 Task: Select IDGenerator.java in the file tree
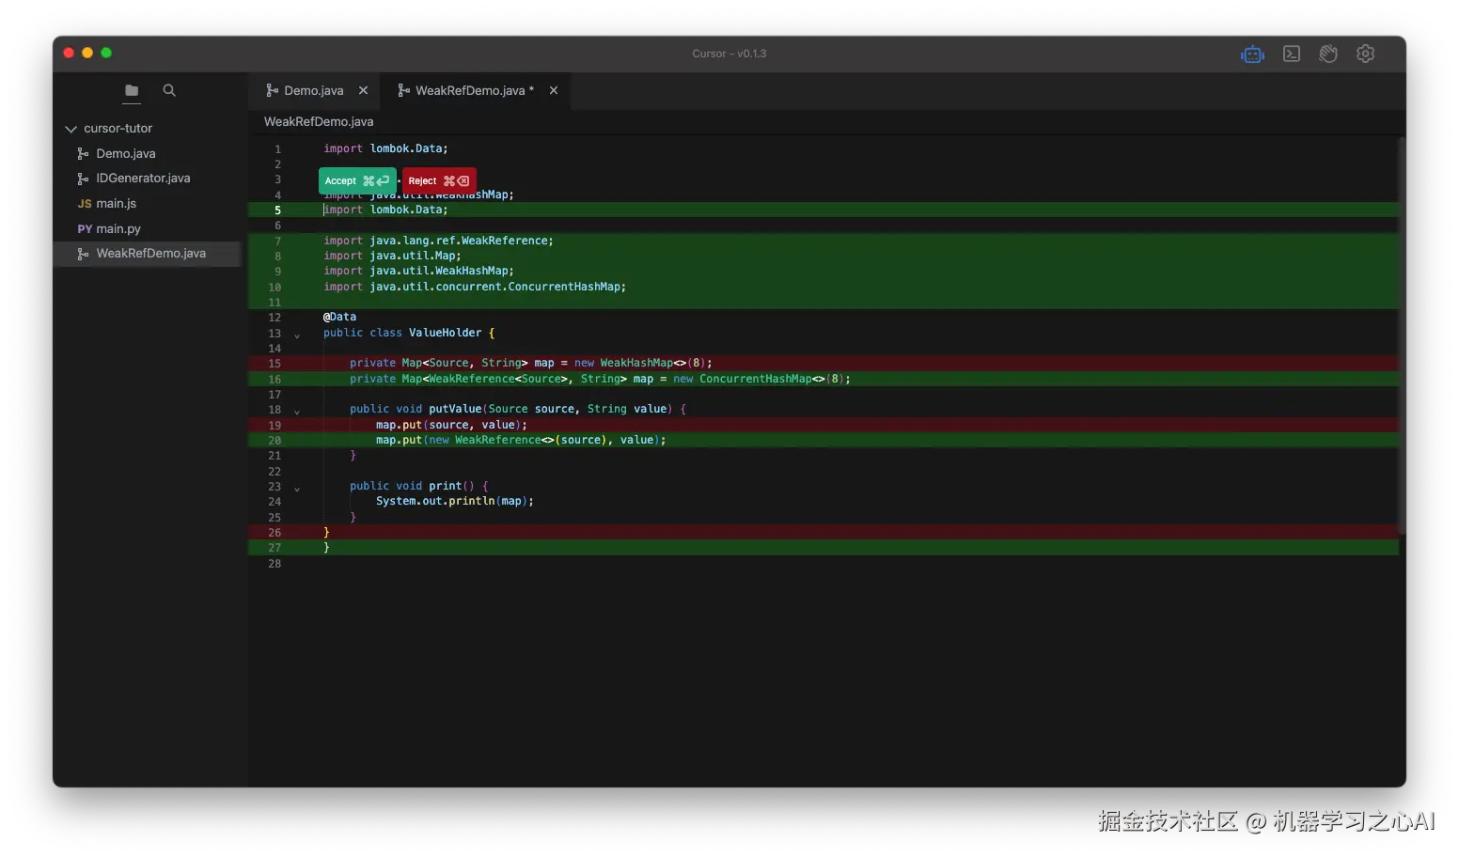point(142,178)
